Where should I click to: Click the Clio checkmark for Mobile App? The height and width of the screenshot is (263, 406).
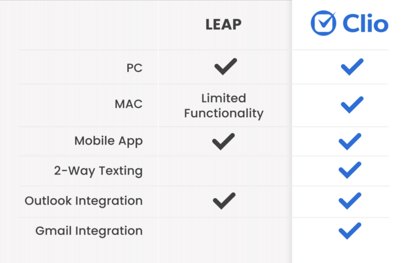tap(350, 141)
